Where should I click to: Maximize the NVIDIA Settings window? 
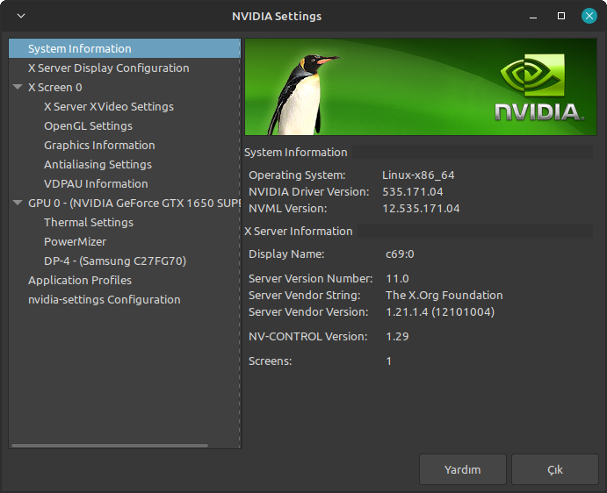pyautogui.click(x=561, y=16)
